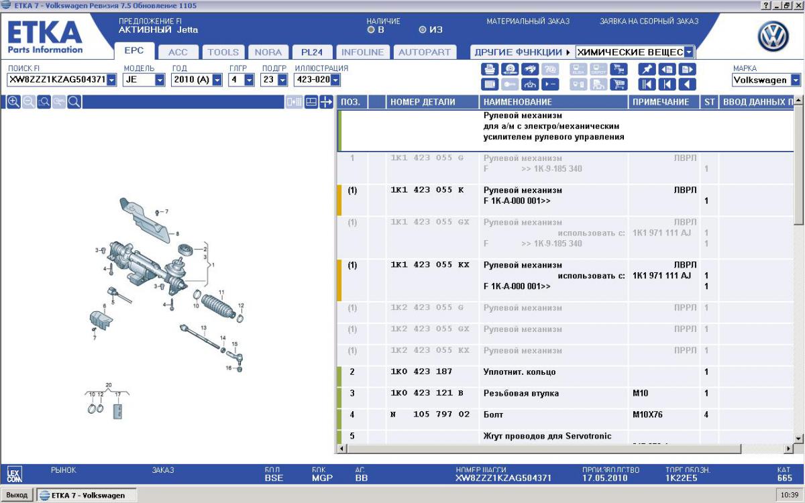Click the panel layout icon above illustration
The width and height of the screenshot is (805, 503).
(x=311, y=102)
